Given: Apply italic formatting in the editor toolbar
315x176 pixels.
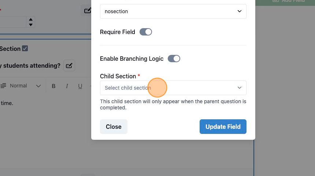Looking at the screenshot, I should pyautogui.click(x=67, y=86).
